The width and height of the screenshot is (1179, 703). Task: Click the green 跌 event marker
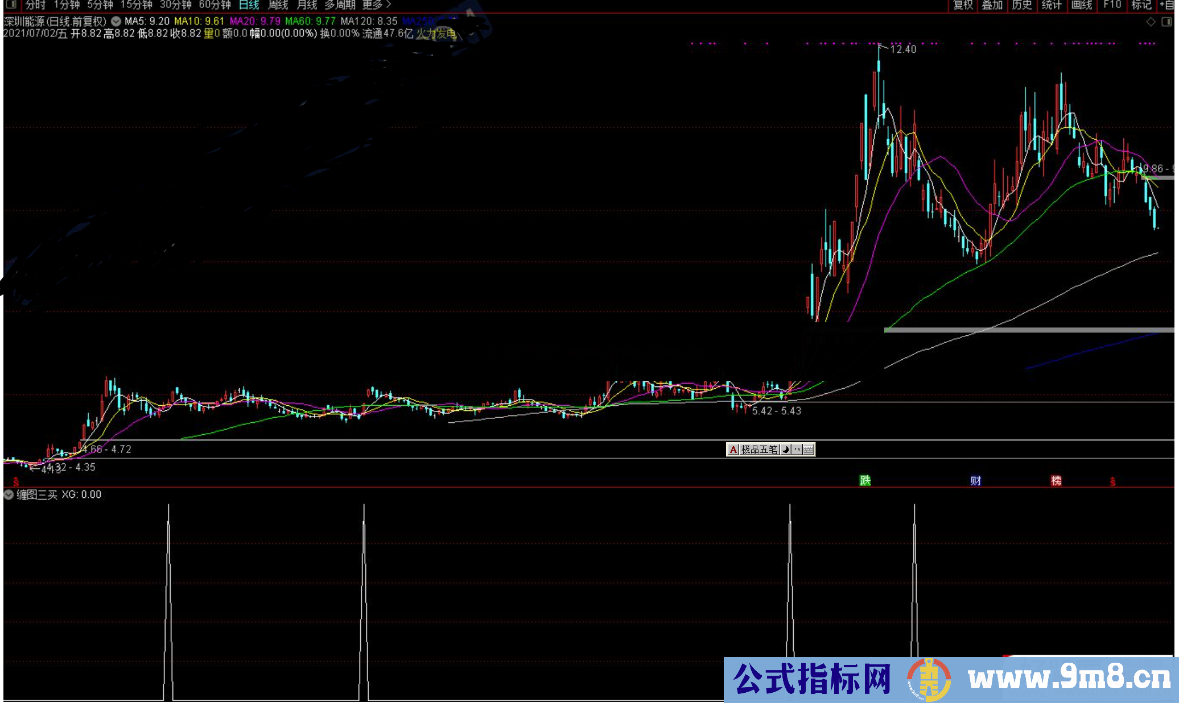[x=865, y=481]
